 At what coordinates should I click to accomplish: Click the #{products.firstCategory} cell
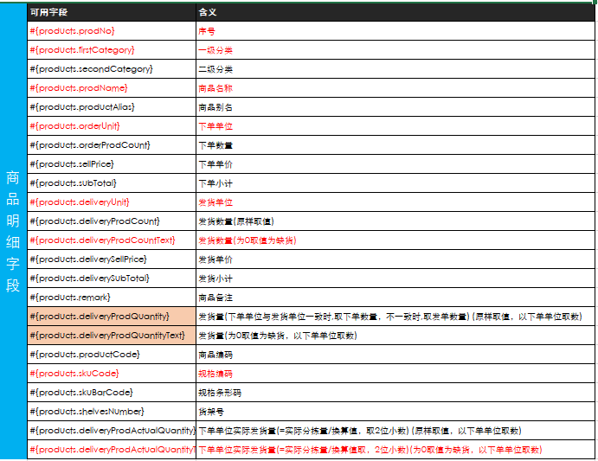pyautogui.click(x=112, y=50)
